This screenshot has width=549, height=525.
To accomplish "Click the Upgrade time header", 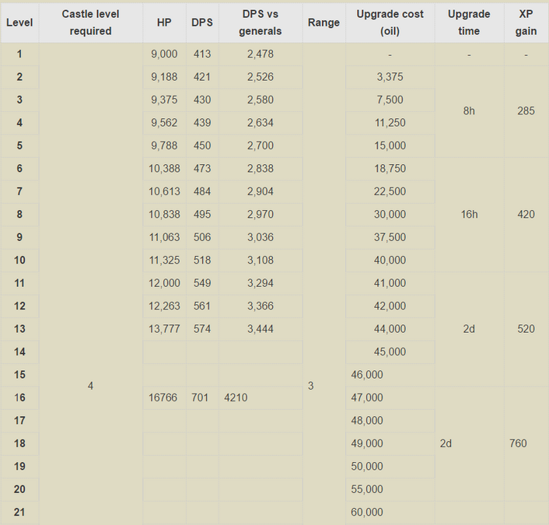I will (469, 23).
